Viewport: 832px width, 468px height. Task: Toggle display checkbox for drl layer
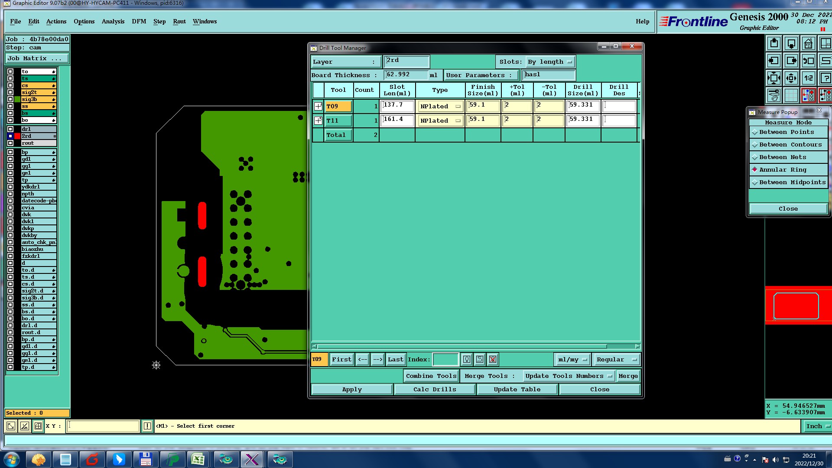[x=10, y=129]
